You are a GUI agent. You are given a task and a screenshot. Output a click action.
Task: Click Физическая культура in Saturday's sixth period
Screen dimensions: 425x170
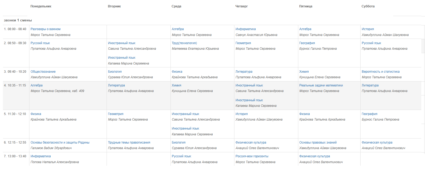click(x=377, y=143)
